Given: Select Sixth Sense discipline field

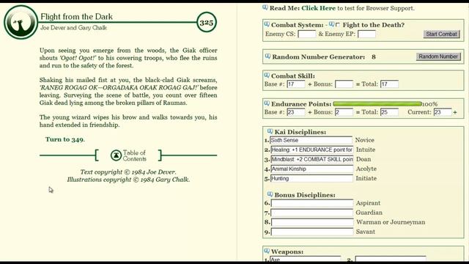Looking at the screenshot, I should (x=311, y=140).
